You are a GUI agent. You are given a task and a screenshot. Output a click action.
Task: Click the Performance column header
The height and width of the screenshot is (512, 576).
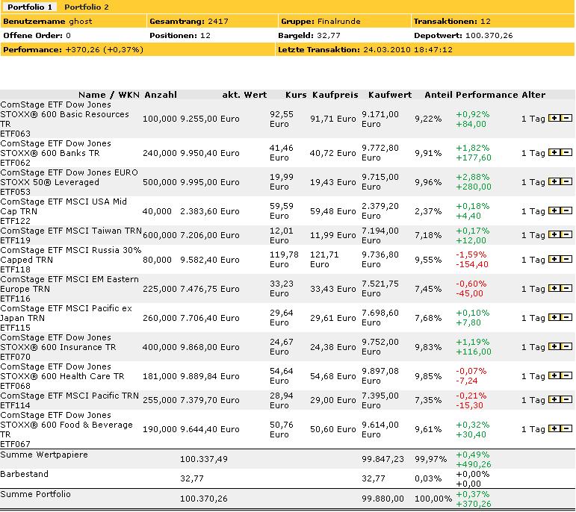pos(486,95)
